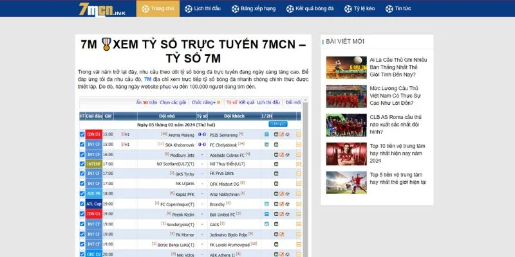Image resolution: width=515 pixels, height=257 pixels.
Task: Open the Chọn các giải league selector
Action: point(173,102)
